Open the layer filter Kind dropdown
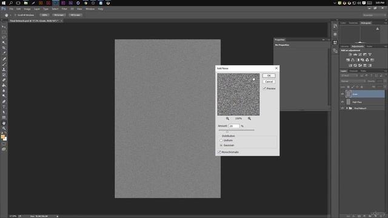 coord(349,76)
